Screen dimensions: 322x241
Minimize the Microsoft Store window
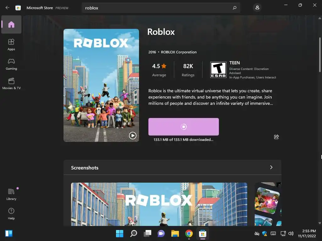[x=286, y=5]
